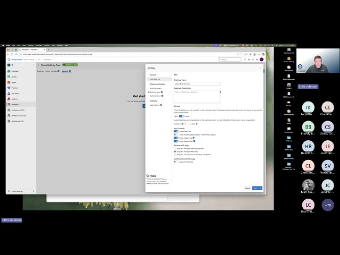Click the info icon beside Build by Team
The width and height of the screenshot is (340, 255).
click(161, 92)
